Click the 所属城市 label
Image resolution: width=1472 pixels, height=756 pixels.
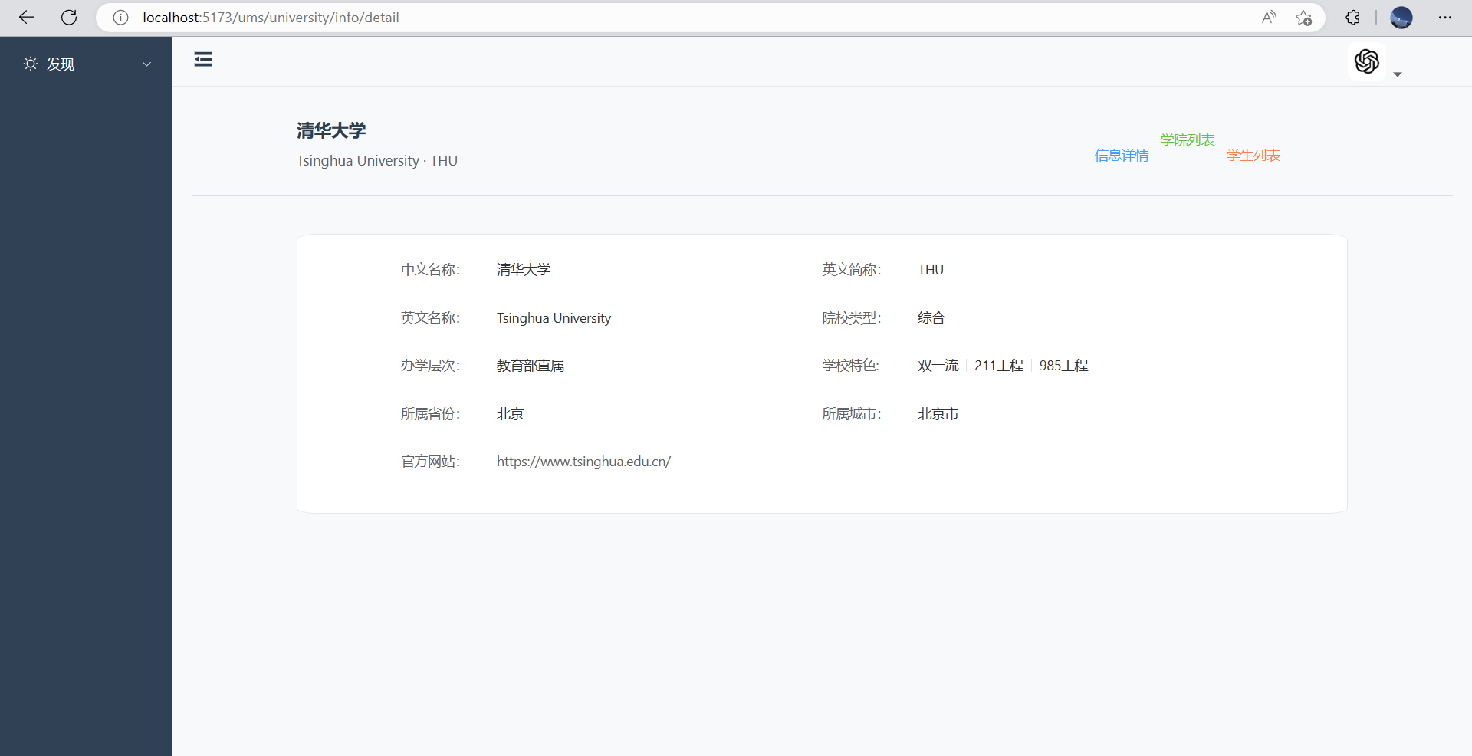852,414
